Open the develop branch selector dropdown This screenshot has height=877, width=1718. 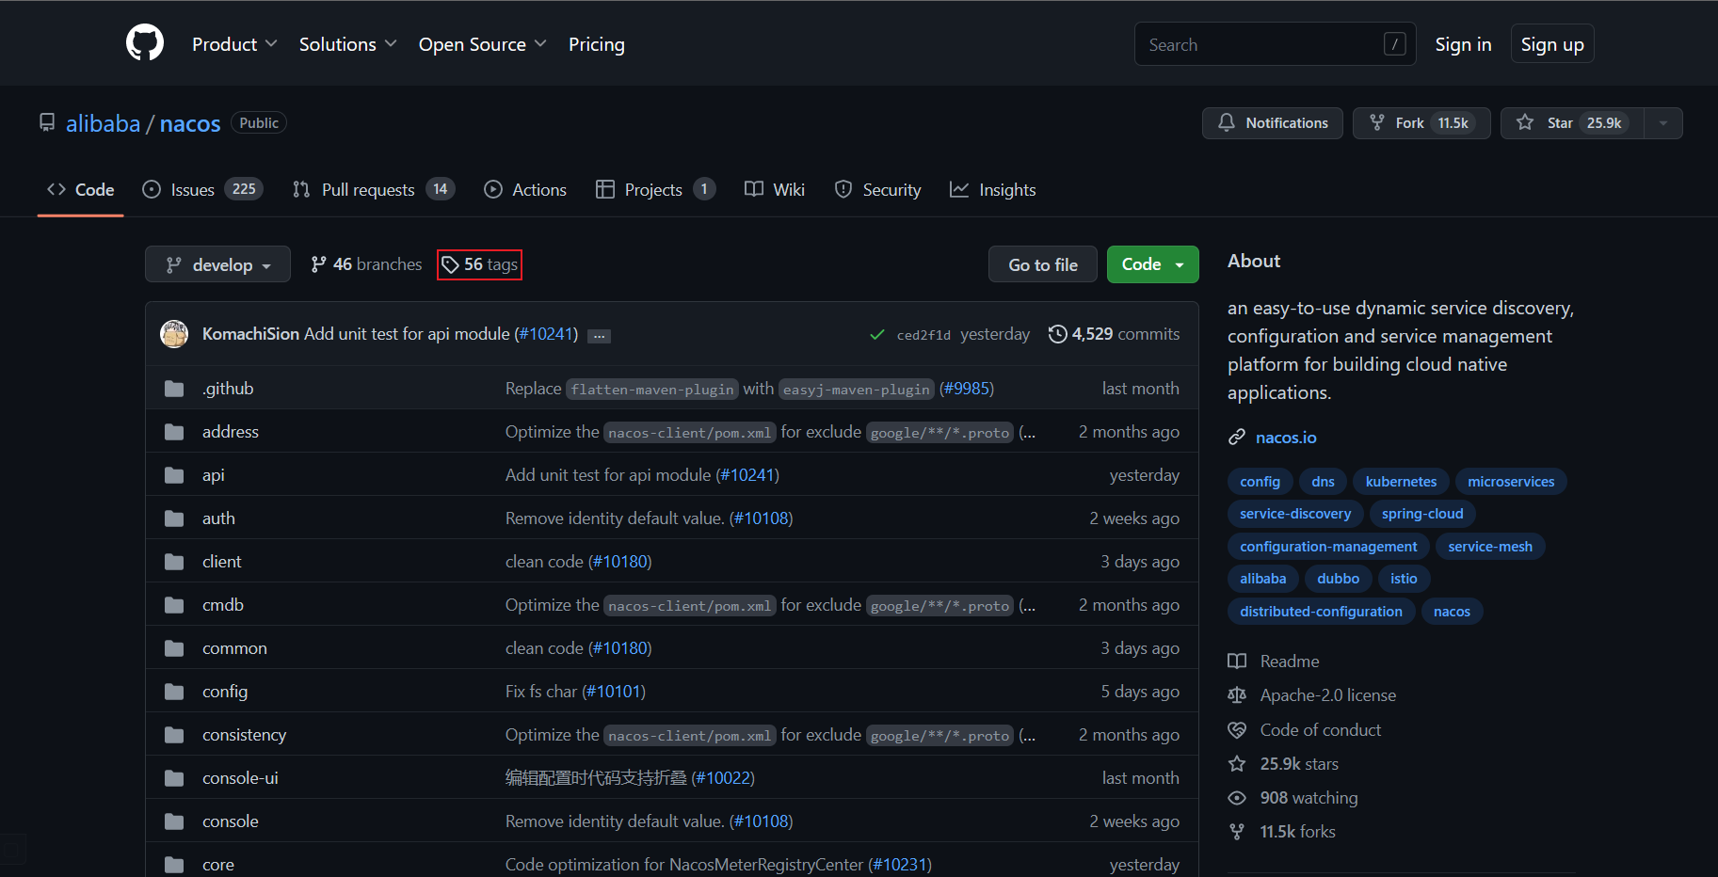[217, 264]
